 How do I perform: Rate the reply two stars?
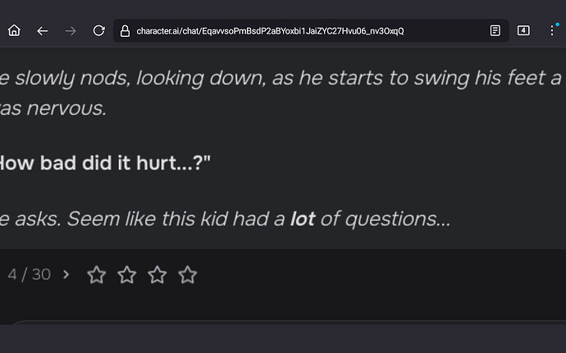[127, 274]
